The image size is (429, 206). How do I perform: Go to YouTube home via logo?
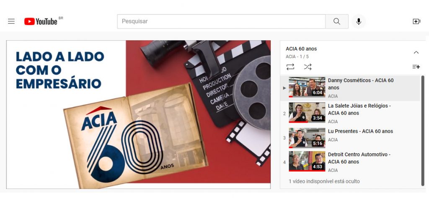pos(41,21)
